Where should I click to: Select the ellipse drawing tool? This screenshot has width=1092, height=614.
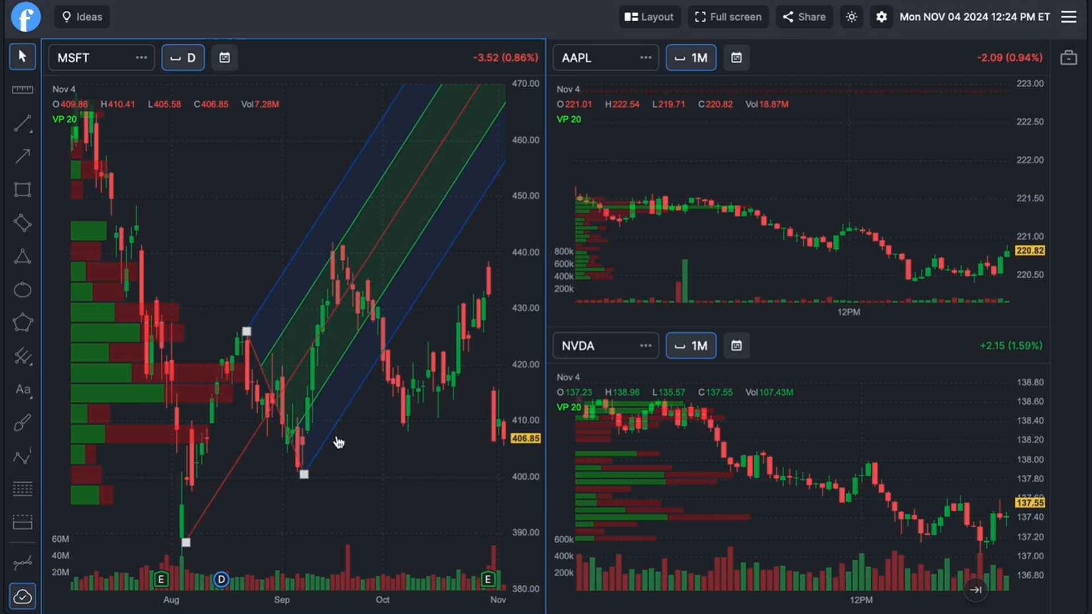coord(22,290)
